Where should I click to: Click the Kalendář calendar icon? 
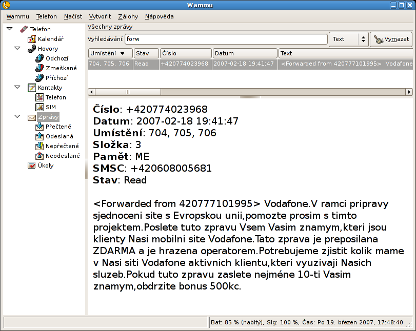pos(32,39)
